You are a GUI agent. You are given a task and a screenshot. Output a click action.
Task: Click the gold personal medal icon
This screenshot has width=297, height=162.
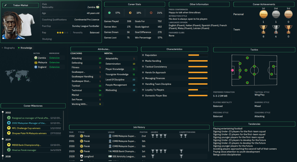click(x=263, y=14)
